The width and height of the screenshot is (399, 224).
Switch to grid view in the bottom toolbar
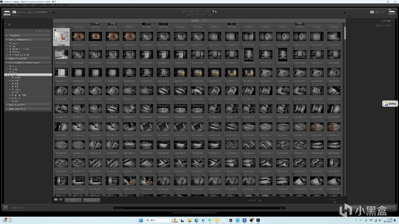coord(56,200)
